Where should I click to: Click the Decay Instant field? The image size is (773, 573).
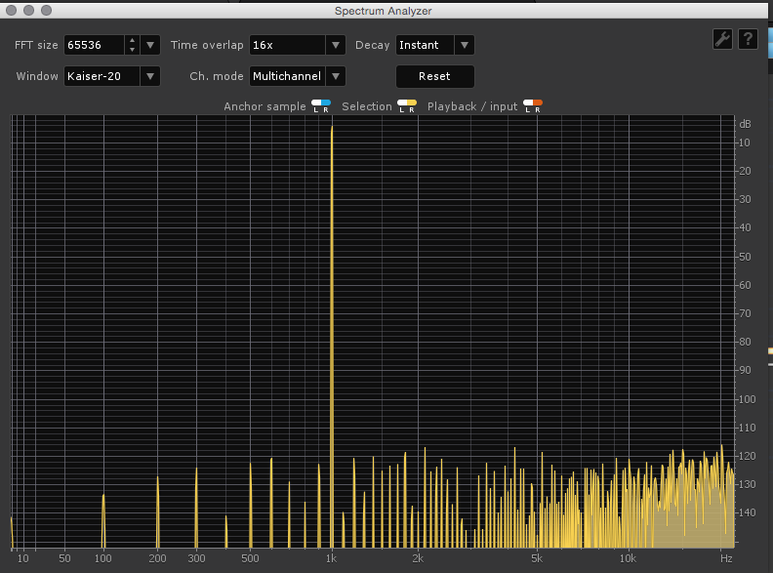pyautogui.click(x=425, y=45)
